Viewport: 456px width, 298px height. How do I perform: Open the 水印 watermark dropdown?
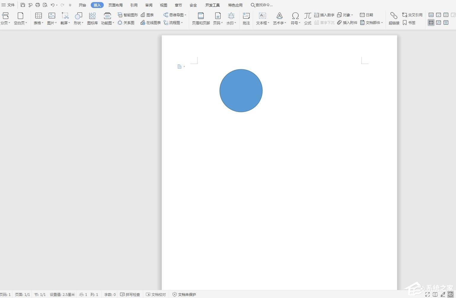pyautogui.click(x=231, y=23)
